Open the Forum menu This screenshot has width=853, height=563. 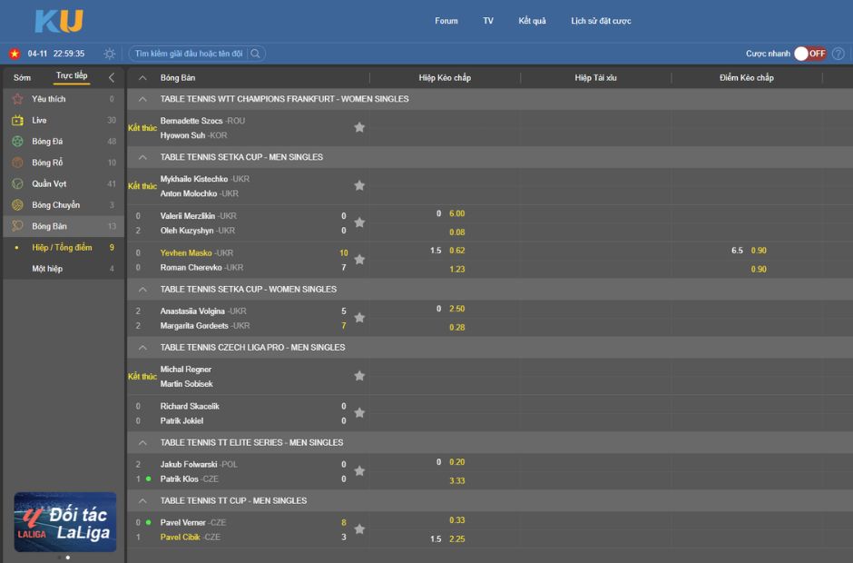[446, 21]
